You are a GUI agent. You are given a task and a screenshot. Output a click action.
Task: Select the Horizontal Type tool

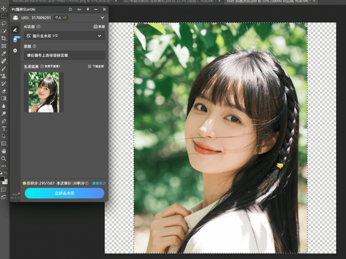tap(4, 128)
